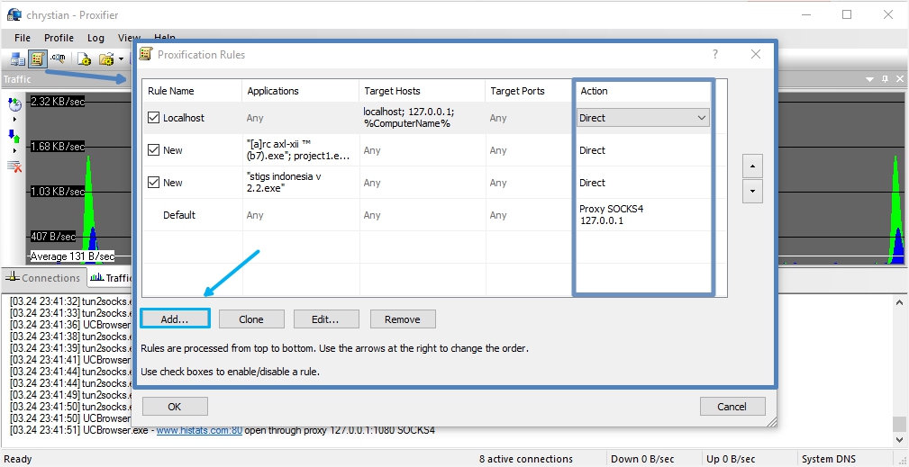909x467 pixels.
Task: Maximize the Proxifier main window
Action: (x=847, y=15)
